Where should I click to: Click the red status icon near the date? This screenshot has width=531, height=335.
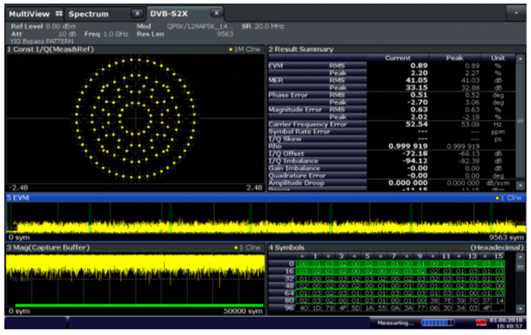click(x=480, y=324)
